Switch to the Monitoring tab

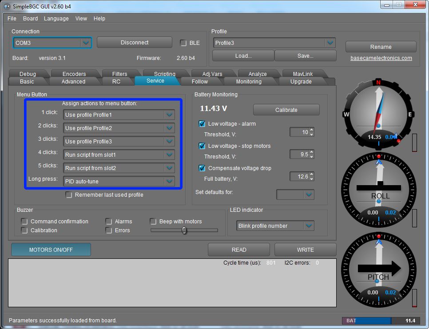[x=249, y=82]
